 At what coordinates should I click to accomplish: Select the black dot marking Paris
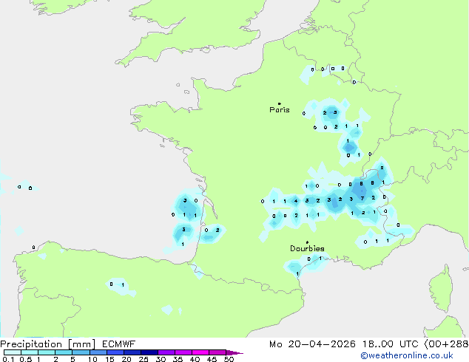(x=280, y=103)
